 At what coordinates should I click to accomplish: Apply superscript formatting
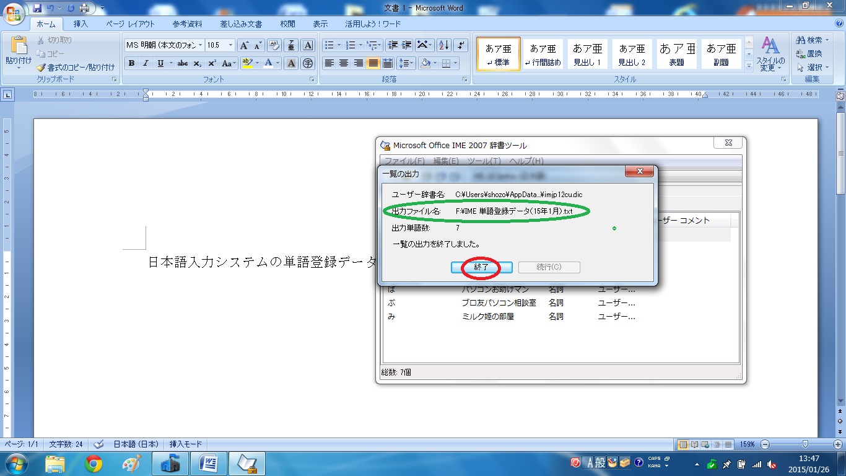(x=212, y=63)
